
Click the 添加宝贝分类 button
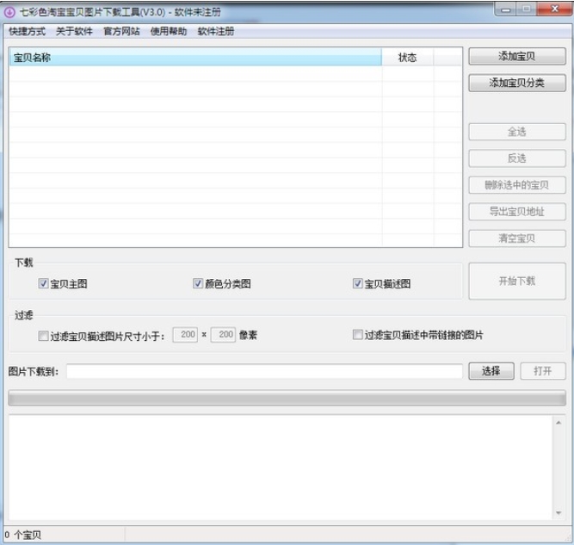517,83
